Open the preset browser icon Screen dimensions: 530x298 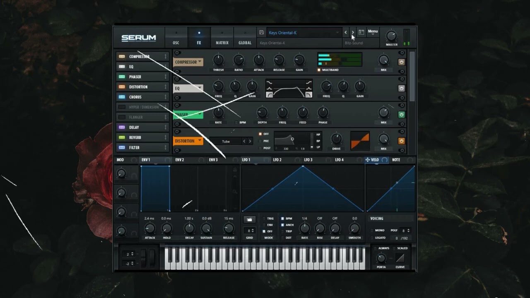[x=361, y=32]
